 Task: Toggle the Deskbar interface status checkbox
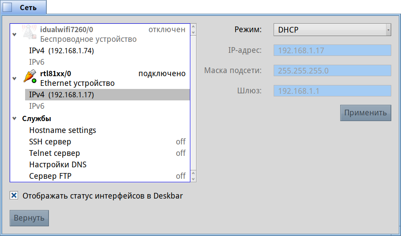[14, 195]
